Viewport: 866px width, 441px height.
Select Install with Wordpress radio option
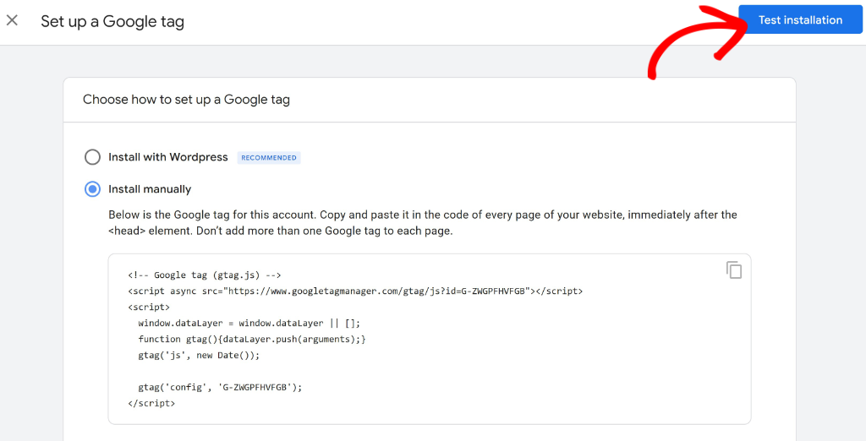click(92, 157)
